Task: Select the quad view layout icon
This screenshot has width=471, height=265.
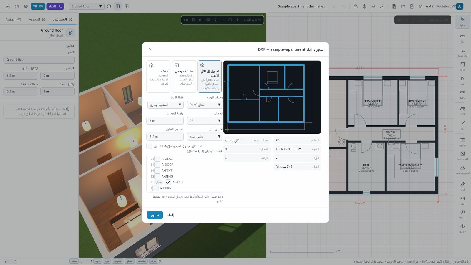Action: point(127,6)
